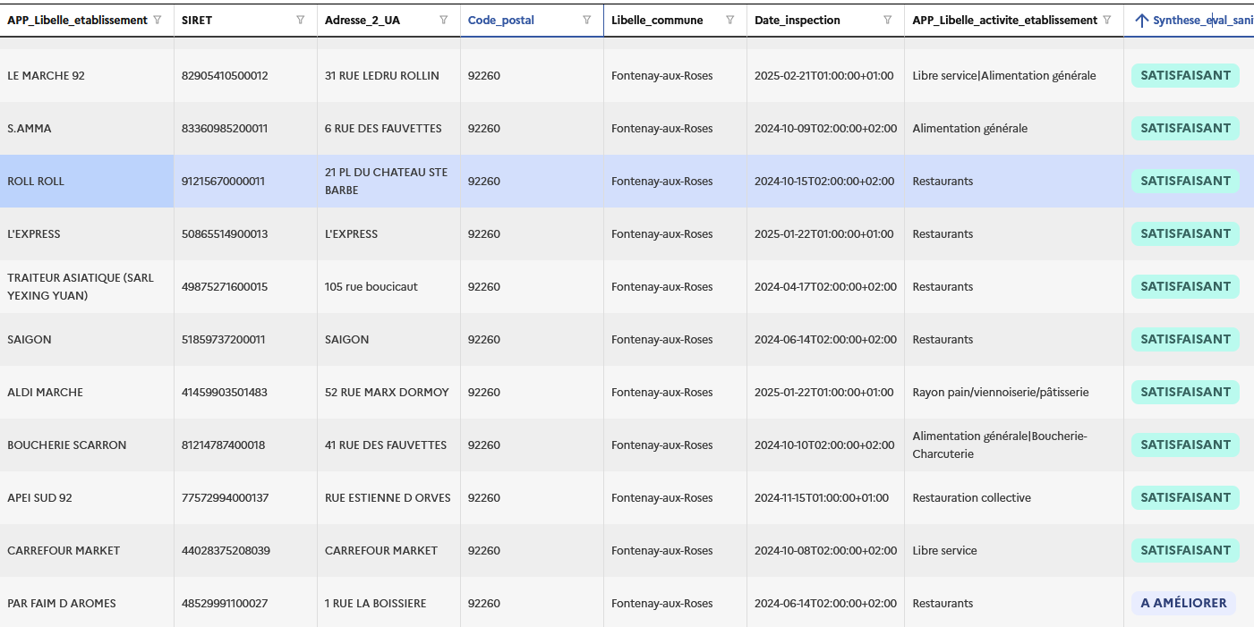The height and width of the screenshot is (627, 1254).
Task: Open filter icon in Adresse_2_UA column
Action: coord(443,20)
